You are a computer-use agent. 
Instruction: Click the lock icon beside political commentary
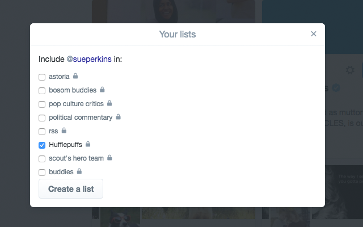click(x=119, y=117)
